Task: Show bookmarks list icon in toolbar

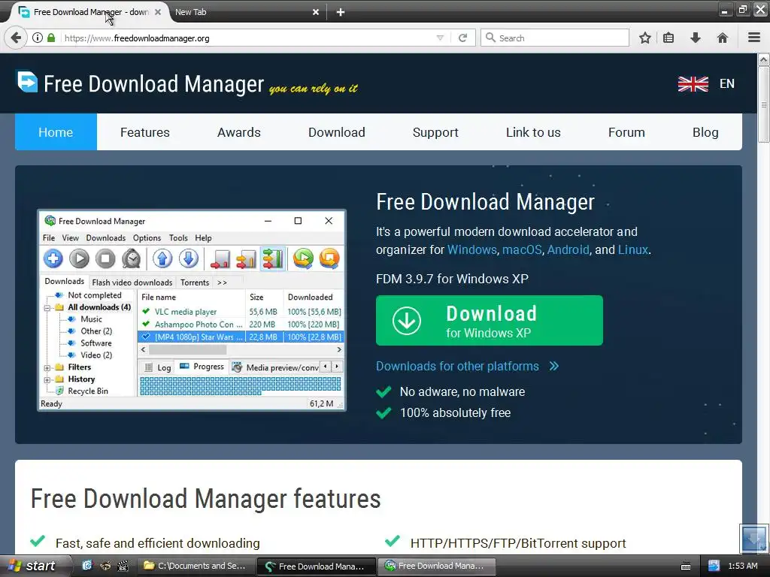Action: (668, 38)
